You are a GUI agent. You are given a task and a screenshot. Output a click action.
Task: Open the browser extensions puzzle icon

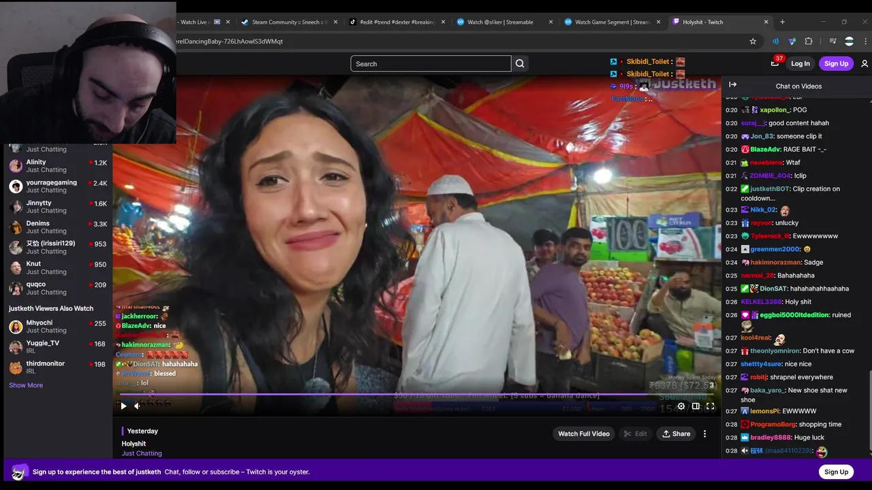point(809,41)
